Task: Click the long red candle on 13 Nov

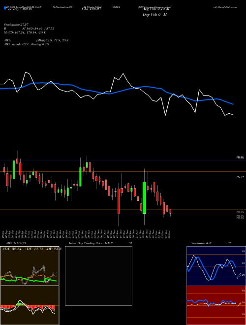Action: point(119,201)
